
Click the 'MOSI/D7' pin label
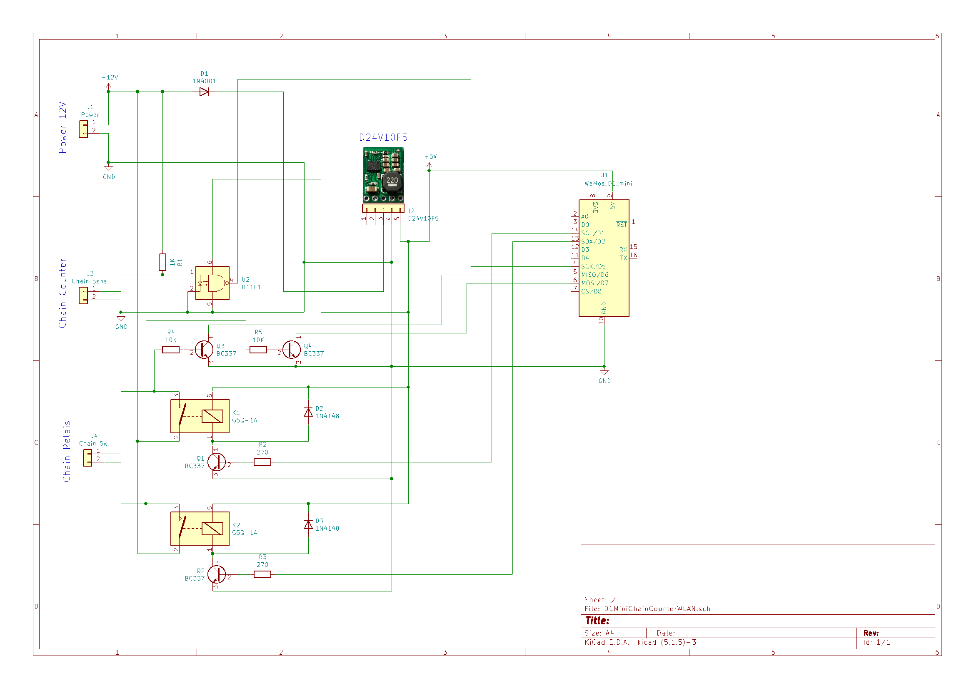[595, 283]
